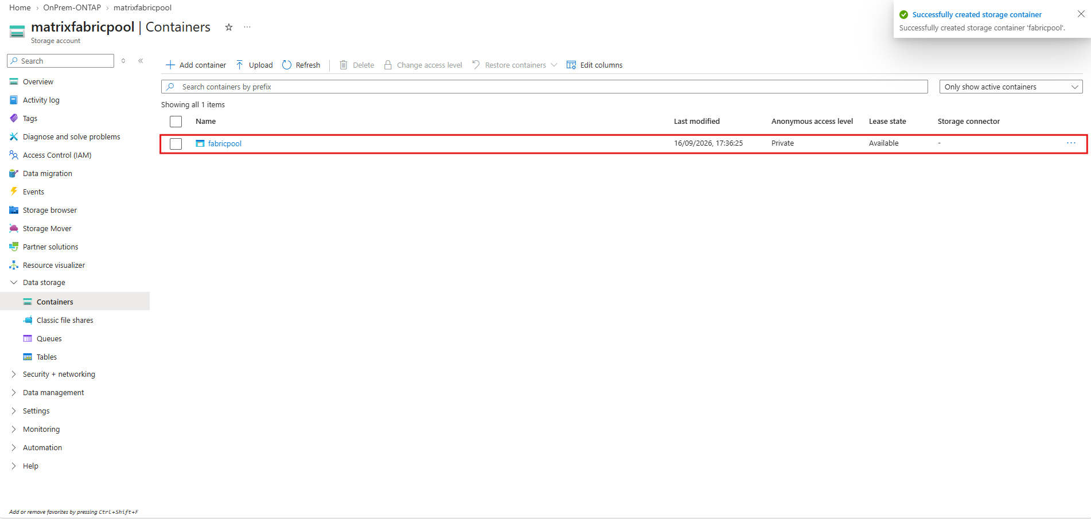Collapse the sidebar with double chevron
The image size is (1091, 519).
pyautogui.click(x=141, y=61)
